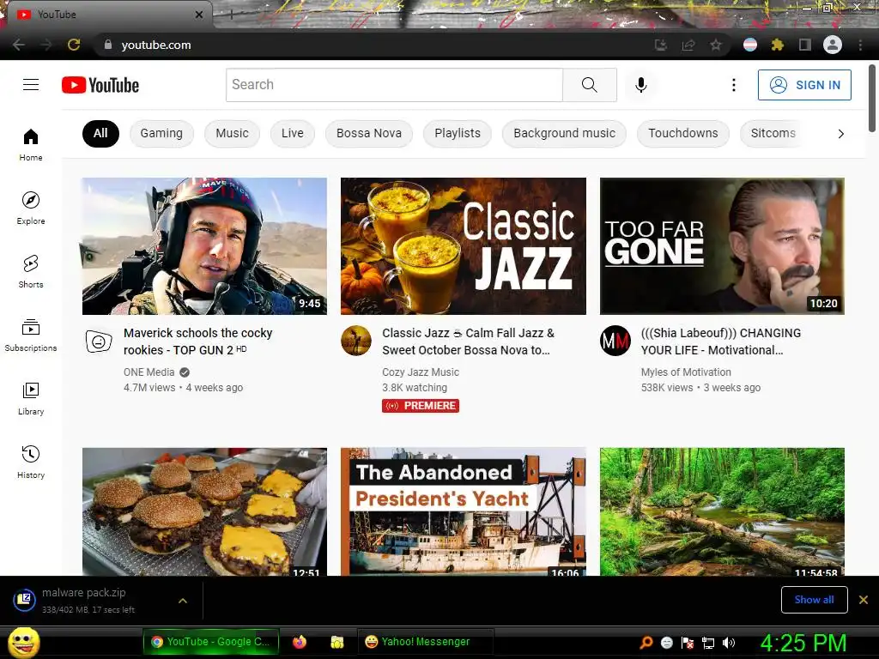Select the Gaming filter chip

[x=161, y=133]
